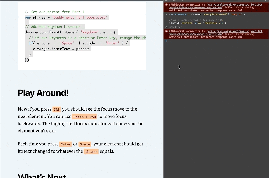Click the 'Shift + TAB' key badge
The width and height of the screenshot is (269, 178).
tap(85, 117)
